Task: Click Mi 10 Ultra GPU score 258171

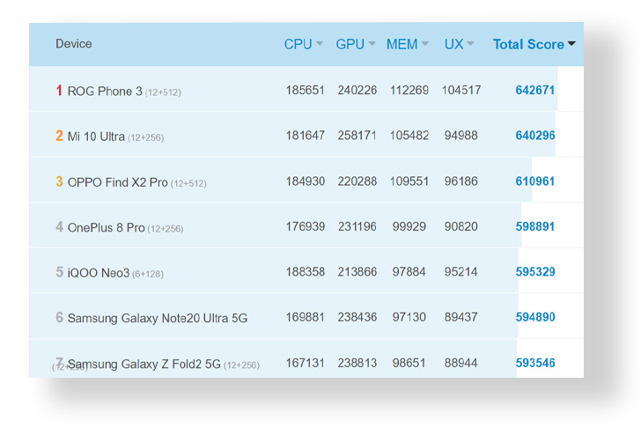Action: [x=357, y=136]
